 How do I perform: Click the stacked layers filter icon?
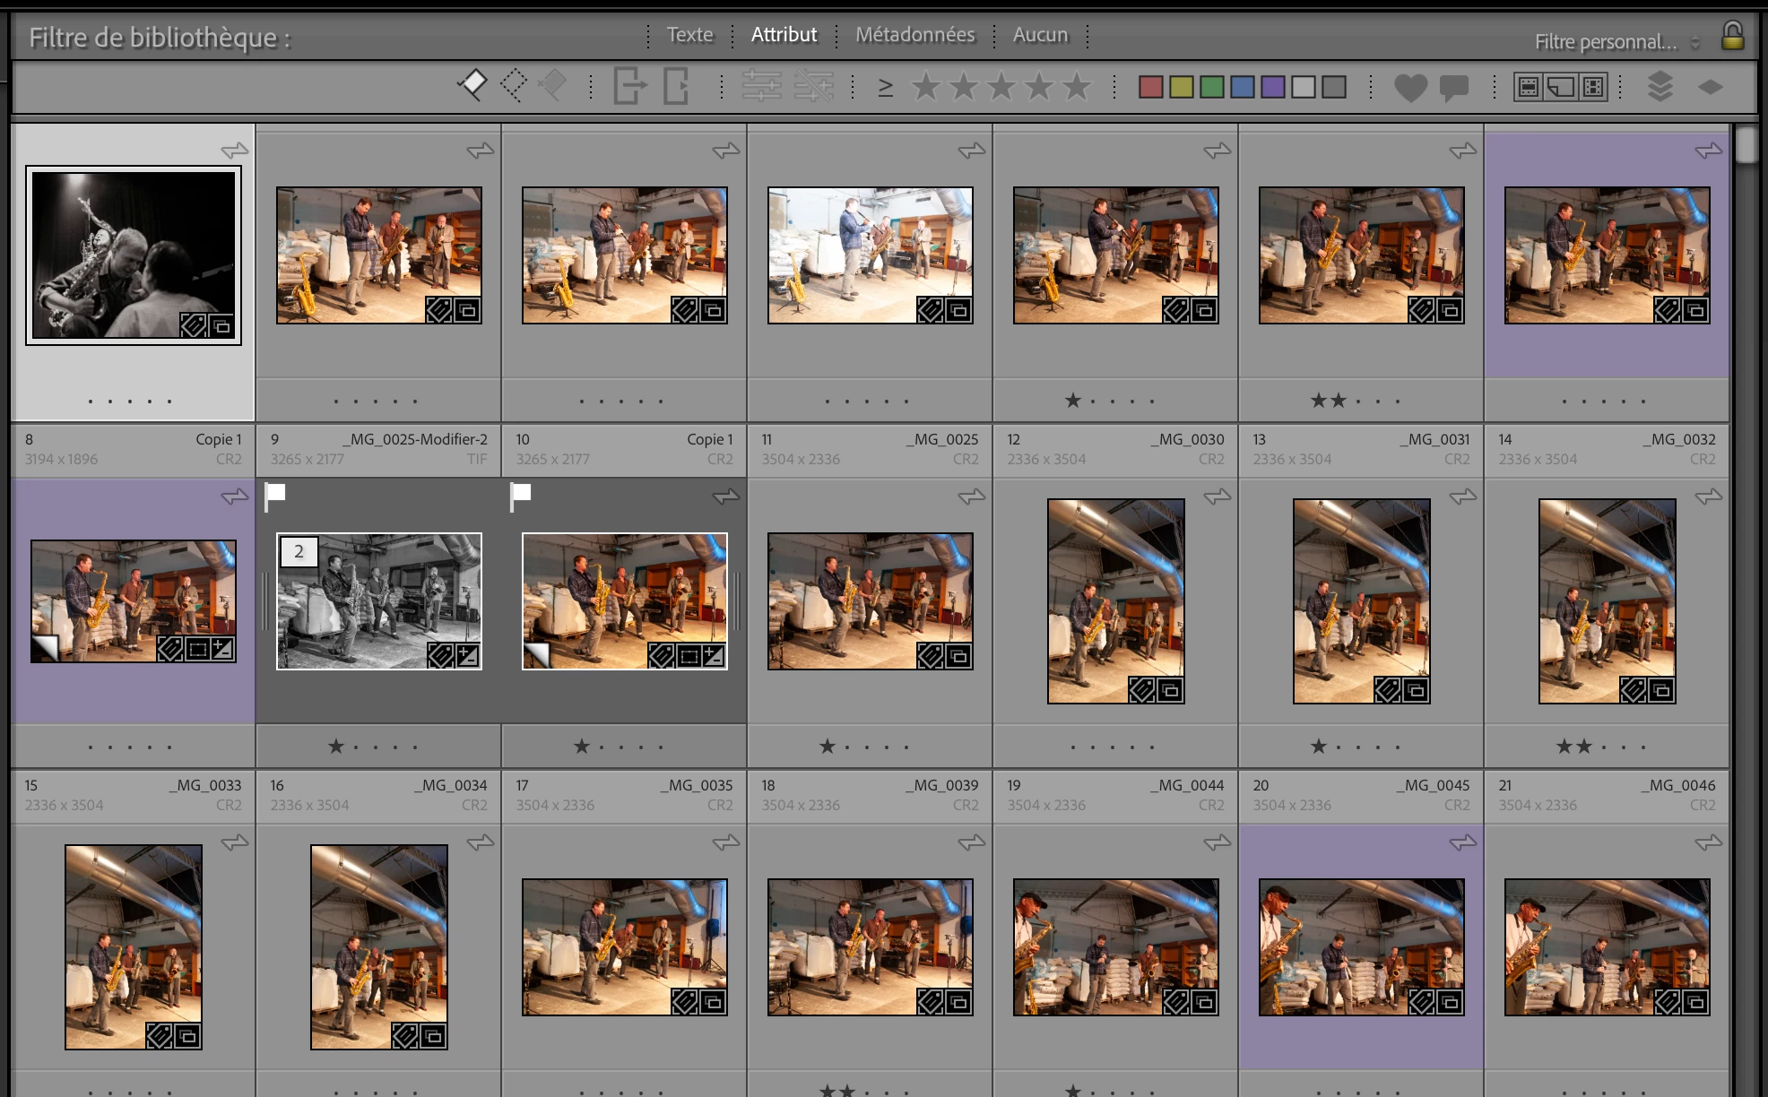[x=1660, y=87]
